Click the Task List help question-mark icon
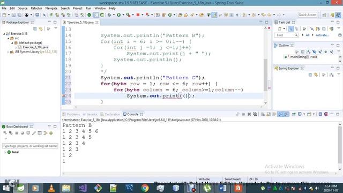Viewport: 343px width, 193px height. coord(340,35)
